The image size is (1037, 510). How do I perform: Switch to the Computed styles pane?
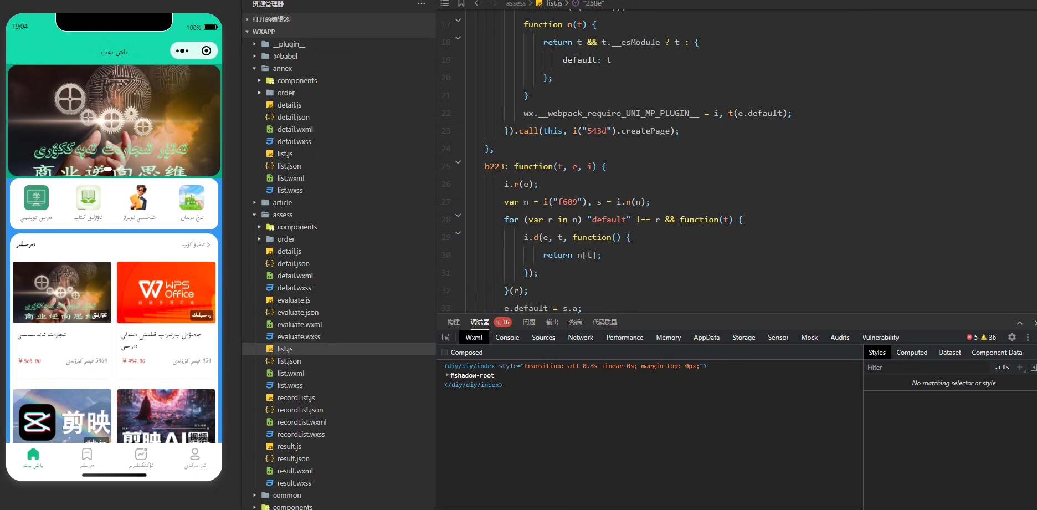[911, 353]
